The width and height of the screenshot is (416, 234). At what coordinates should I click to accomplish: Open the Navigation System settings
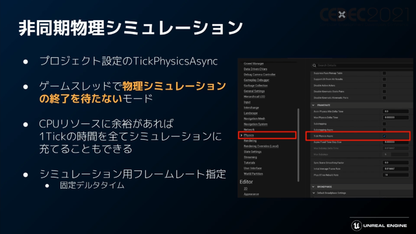click(255, 124)
